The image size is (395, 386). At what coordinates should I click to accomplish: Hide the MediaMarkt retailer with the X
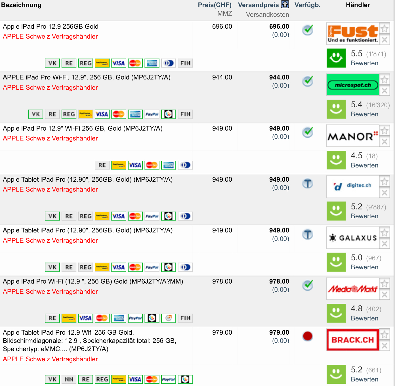click(x=385, y=295)
